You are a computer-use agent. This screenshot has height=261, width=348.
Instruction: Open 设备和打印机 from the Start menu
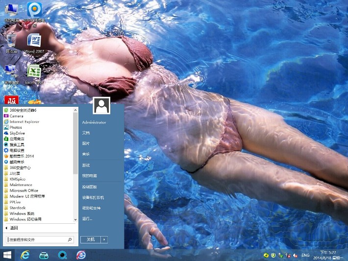click(93, 197)
